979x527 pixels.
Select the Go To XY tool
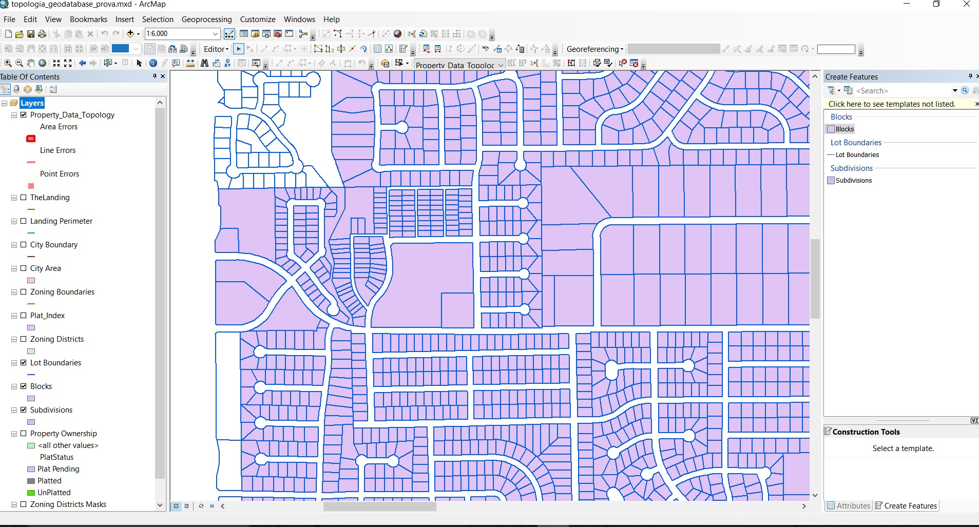[227, 63]
